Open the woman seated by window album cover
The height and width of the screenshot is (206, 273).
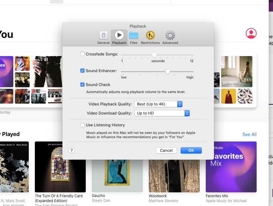tap(237, 71)
